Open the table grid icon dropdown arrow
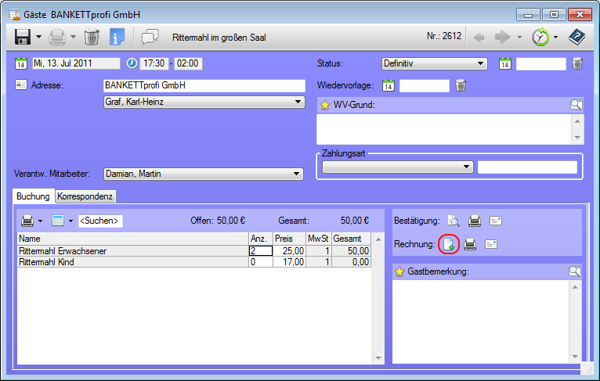Screen dimensions: 600x381 [x=70, y=221]
